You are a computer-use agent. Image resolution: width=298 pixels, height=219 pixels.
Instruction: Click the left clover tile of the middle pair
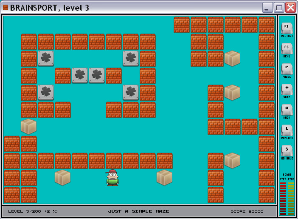80,76
